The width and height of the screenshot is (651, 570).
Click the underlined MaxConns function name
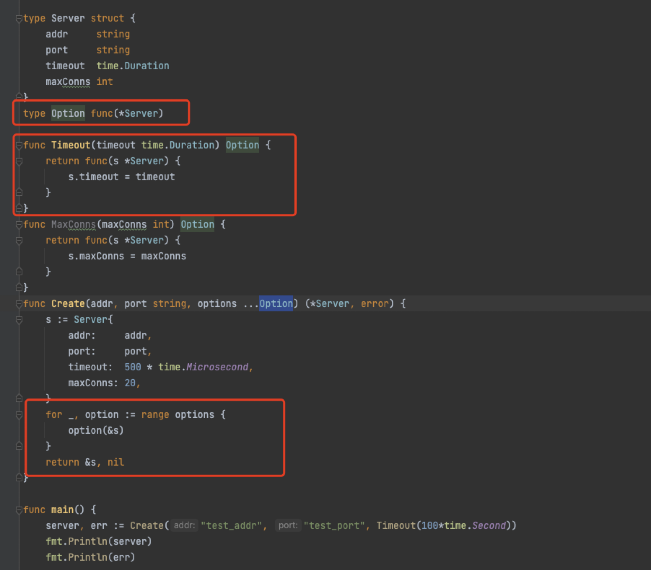[x=73, y=224]
